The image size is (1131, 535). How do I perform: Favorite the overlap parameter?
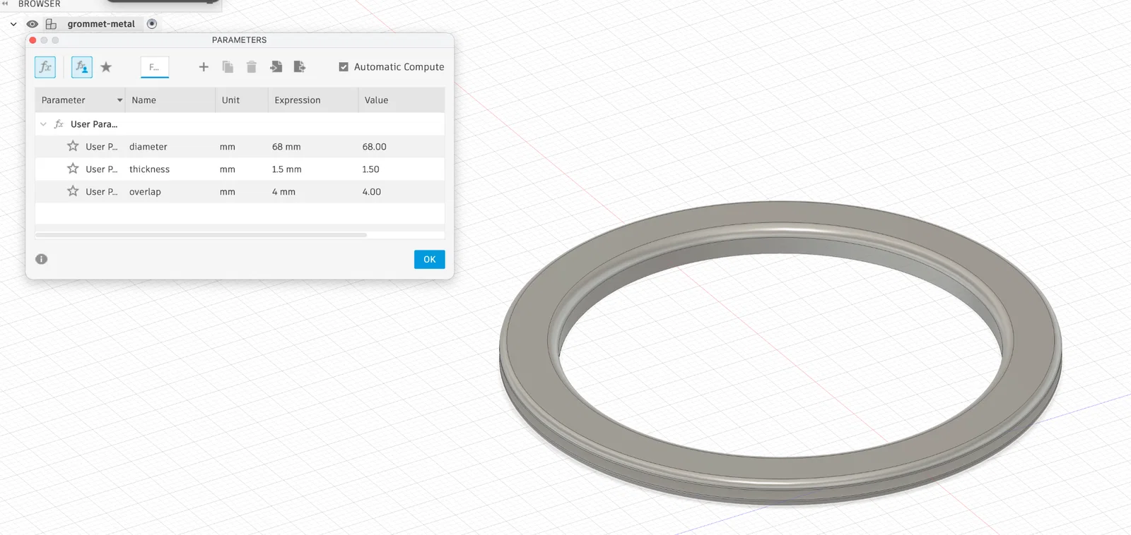73,191
